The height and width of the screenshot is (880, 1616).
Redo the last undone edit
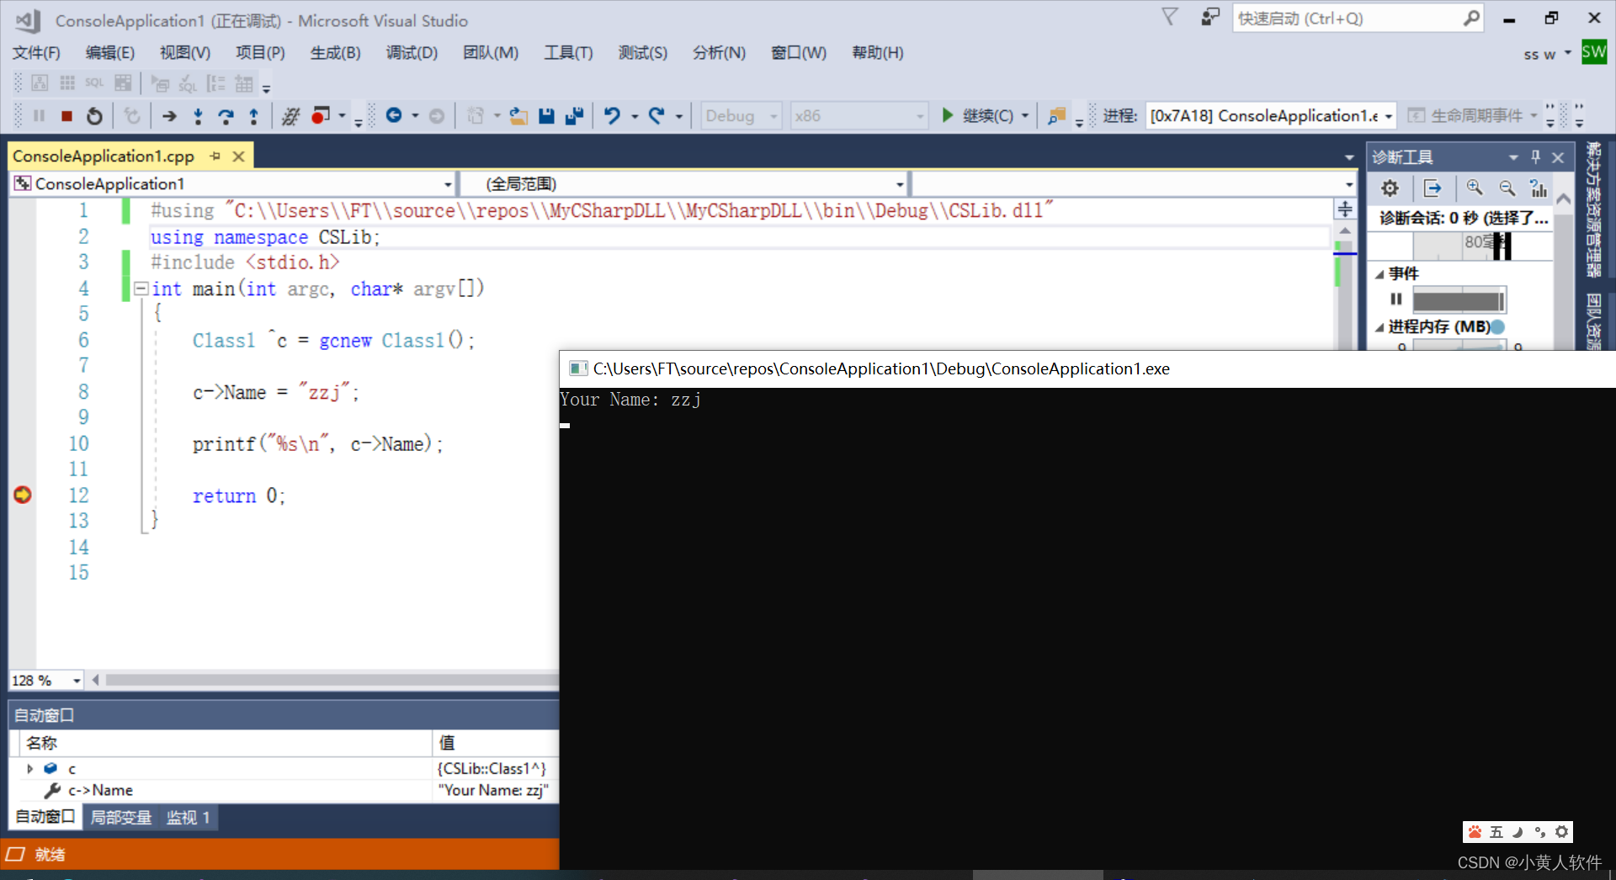tap(656, 115)
